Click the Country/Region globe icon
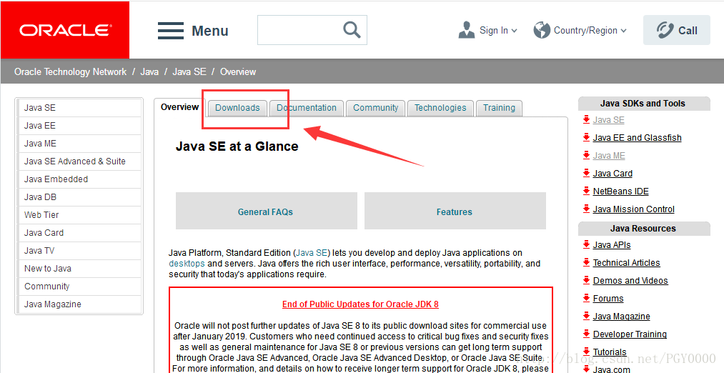Screen dimensions: 724x373 [x=542, y=30]
